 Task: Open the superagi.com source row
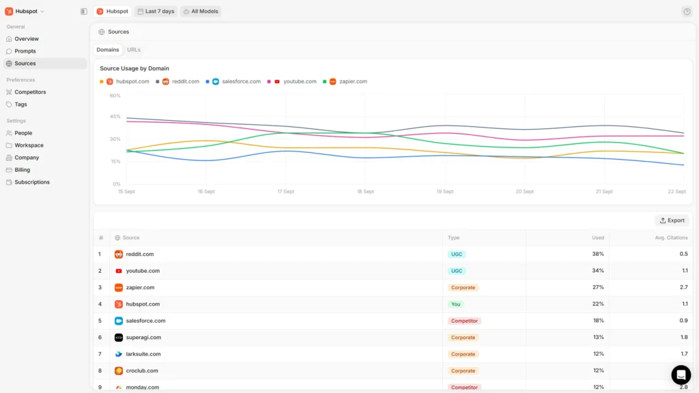click(x=393, y=337)
